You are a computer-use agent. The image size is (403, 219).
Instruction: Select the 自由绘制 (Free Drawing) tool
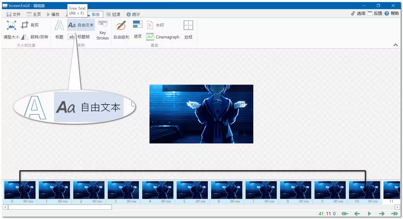[x=121, y=30]
